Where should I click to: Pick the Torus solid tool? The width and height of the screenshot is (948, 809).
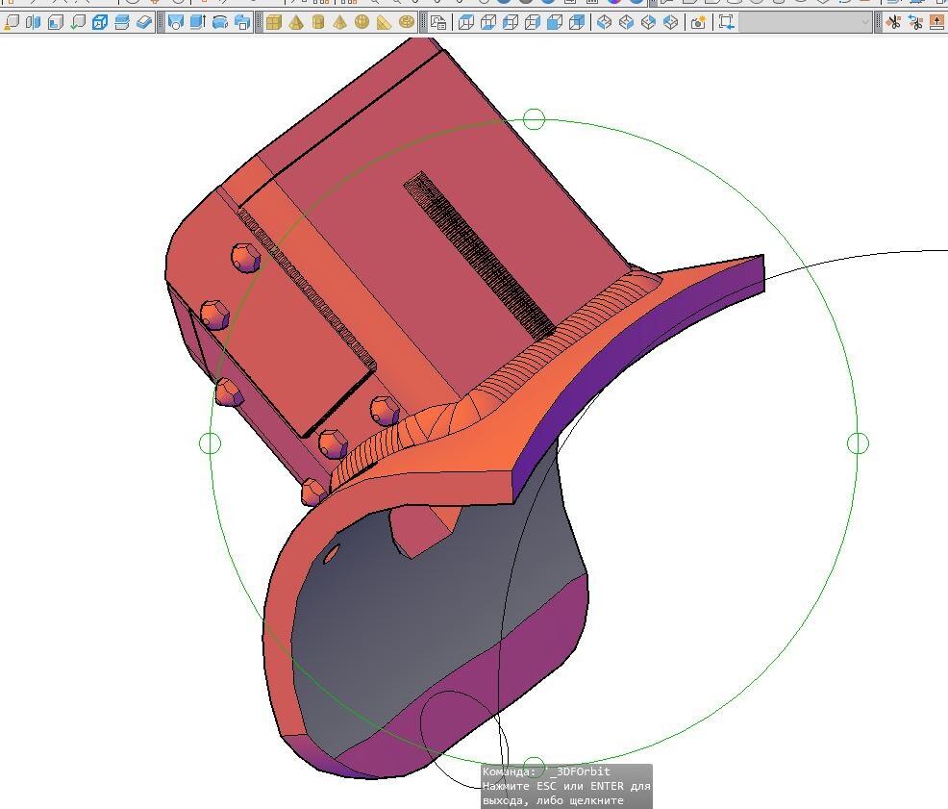pyautogui.click(x=407, y=22)
